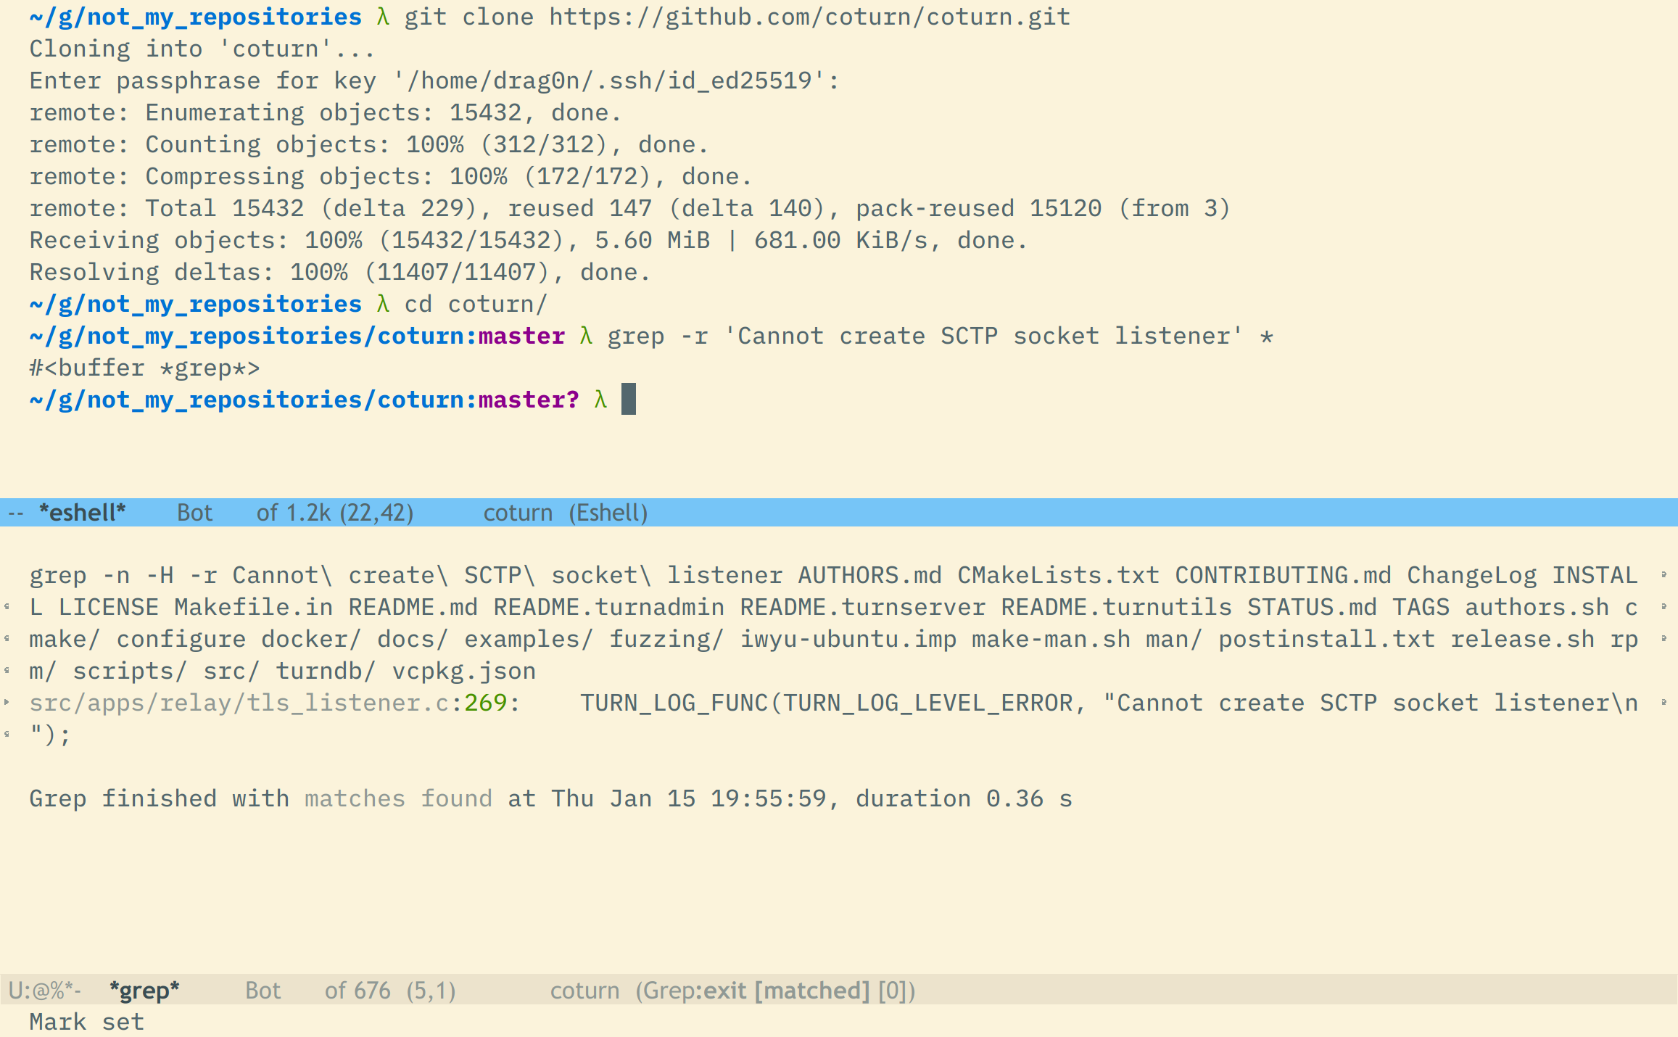Click the -- indicator in eshell mode line
Image resolution: width=1678 pixels, height=1037 pixels.
click(16, 513)
